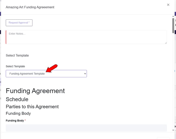Close the Amazing Art Funding Agreement dialog
176x139 pixels.
pyautogui.click(x=168, y=5)
